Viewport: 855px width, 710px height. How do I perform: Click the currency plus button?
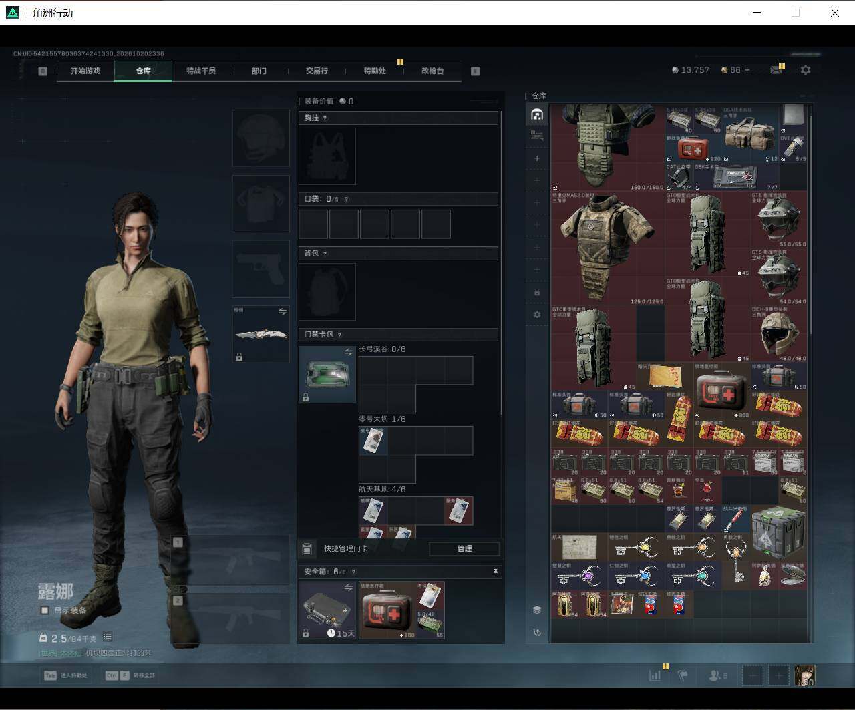click(x=747, y=70)
